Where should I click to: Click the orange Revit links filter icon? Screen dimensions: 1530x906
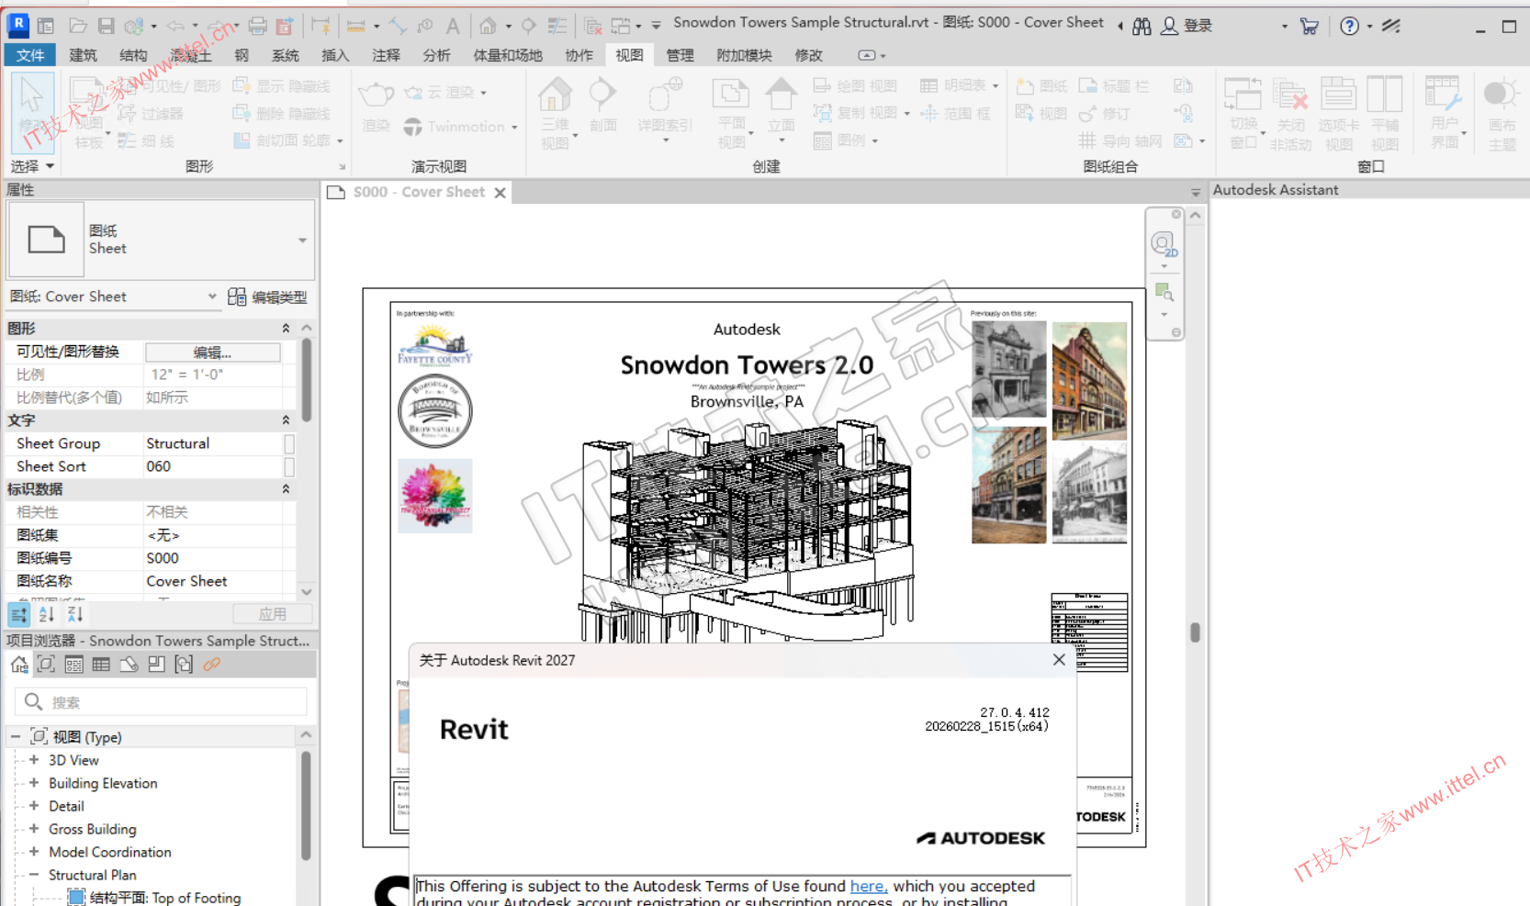[212, 665]
